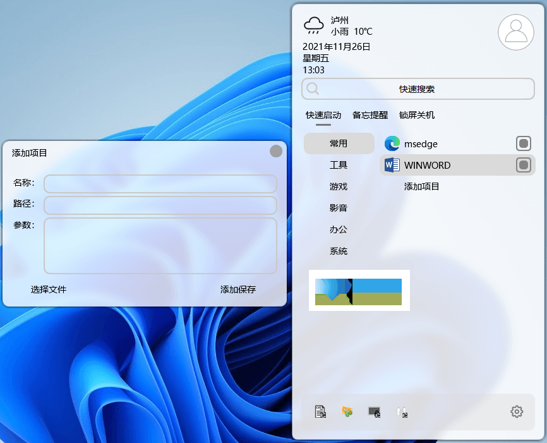Open settings via the gear icon
This screenshot has width=547, height=443.
click(517, 412)
